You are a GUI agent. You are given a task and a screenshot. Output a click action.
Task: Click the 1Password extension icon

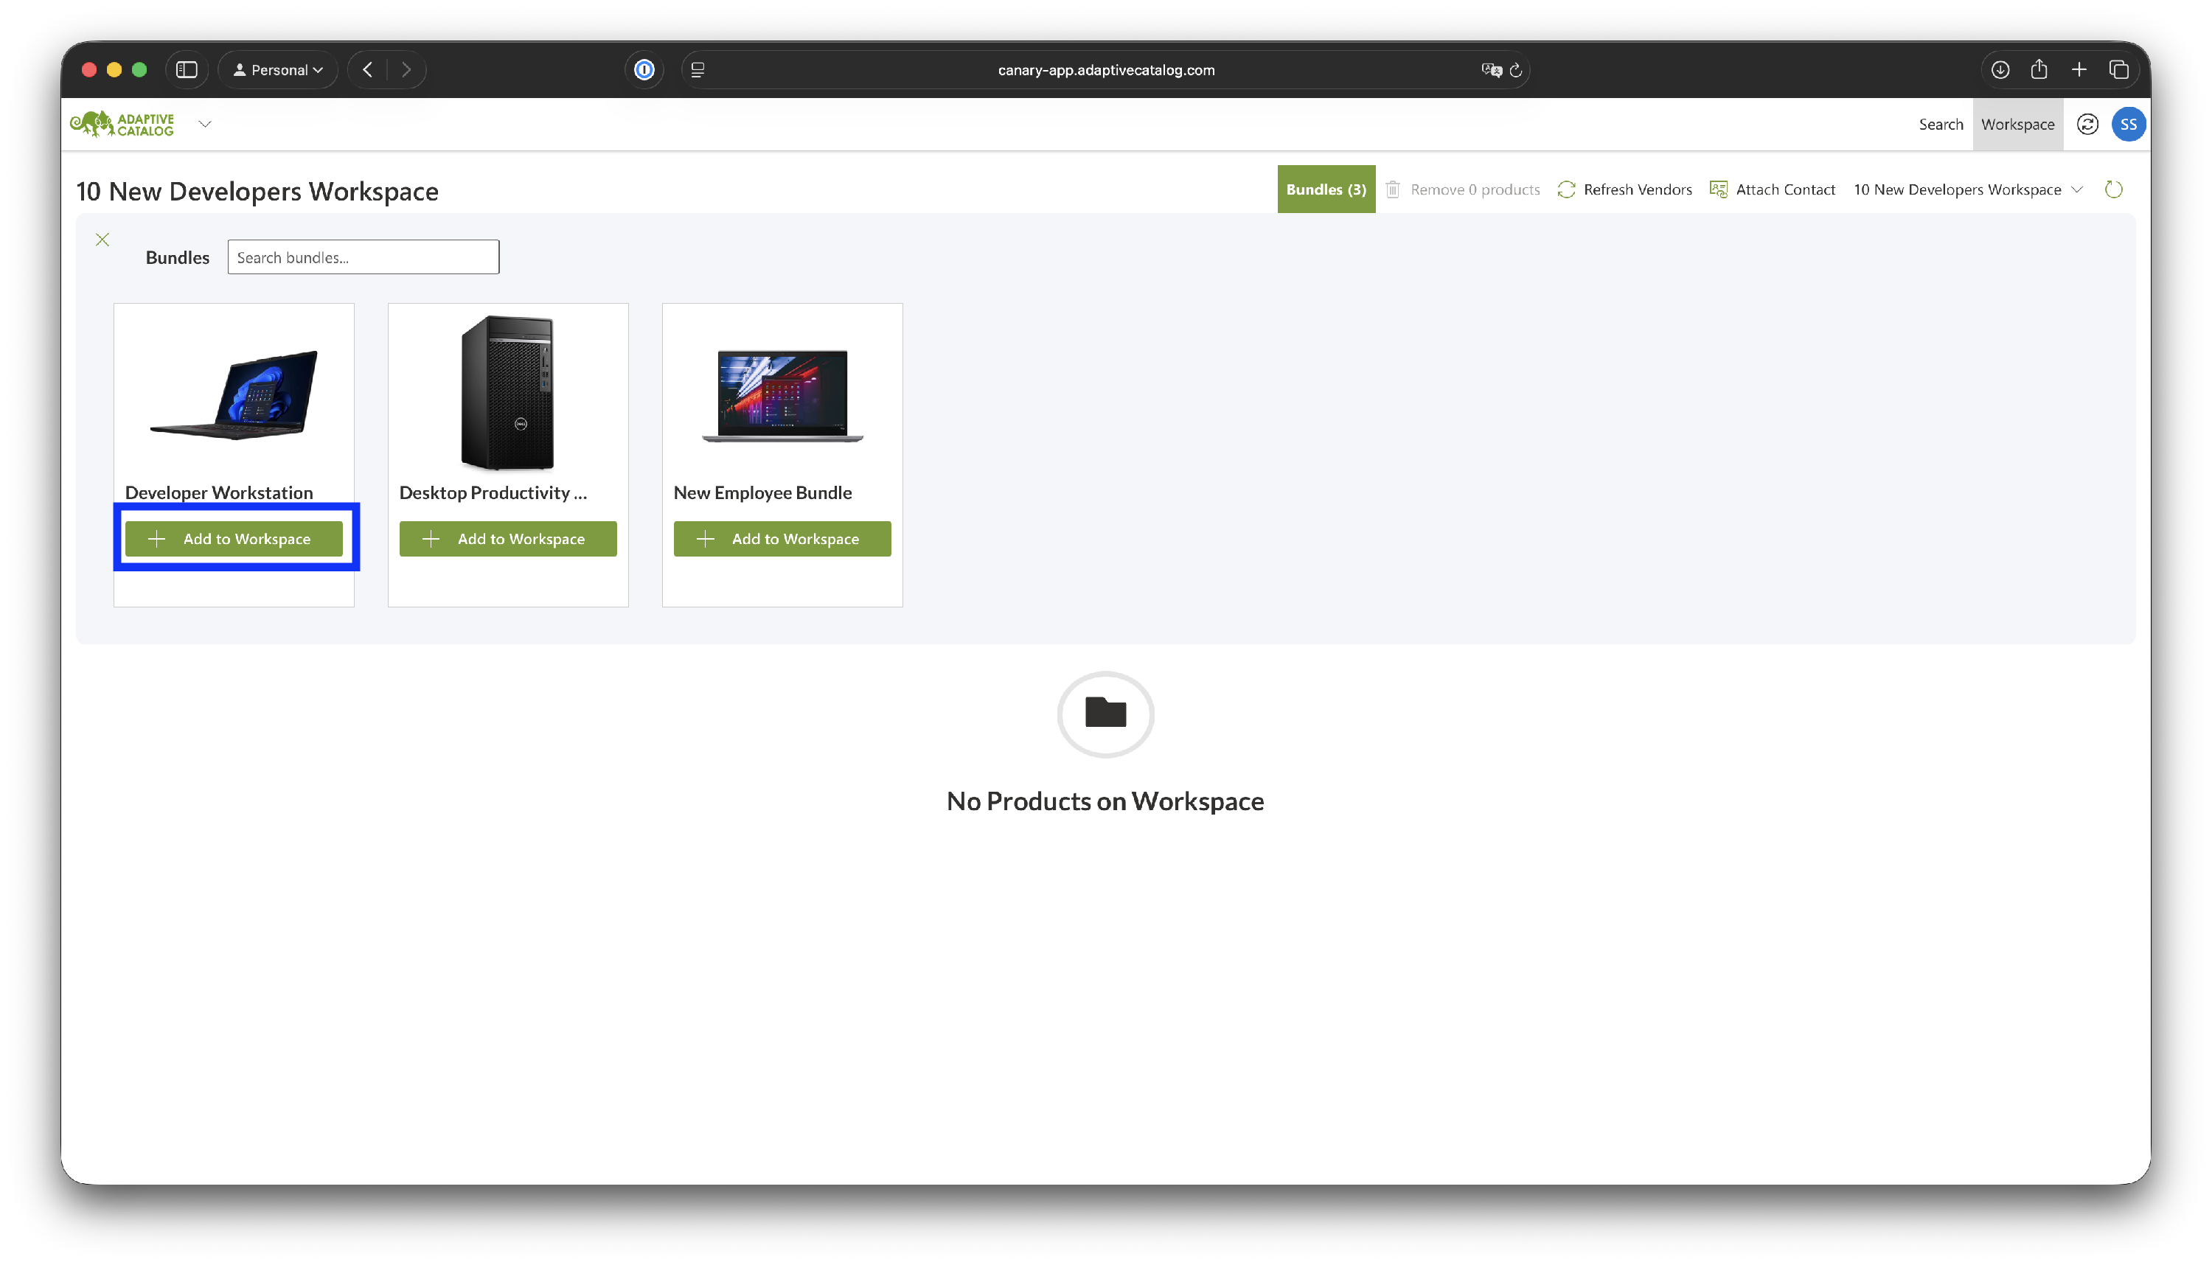[644, 69]
